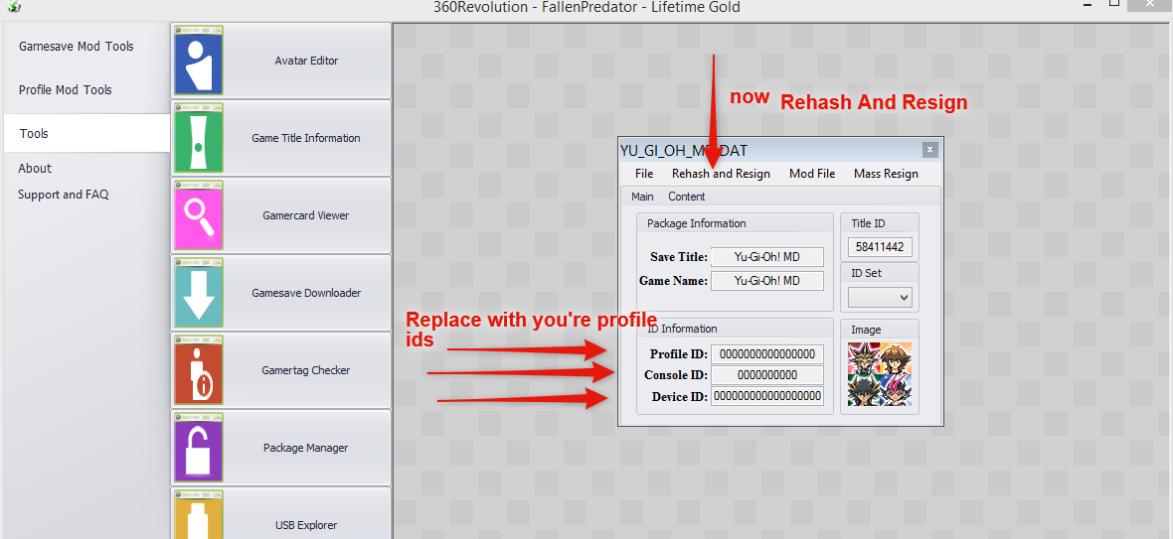Click the ID Set group label

(x=866, y=273)
